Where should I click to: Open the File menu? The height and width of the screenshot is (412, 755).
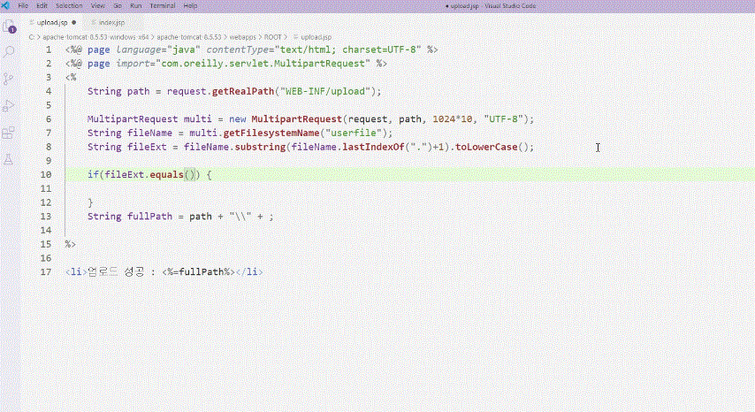pos(23,6)
